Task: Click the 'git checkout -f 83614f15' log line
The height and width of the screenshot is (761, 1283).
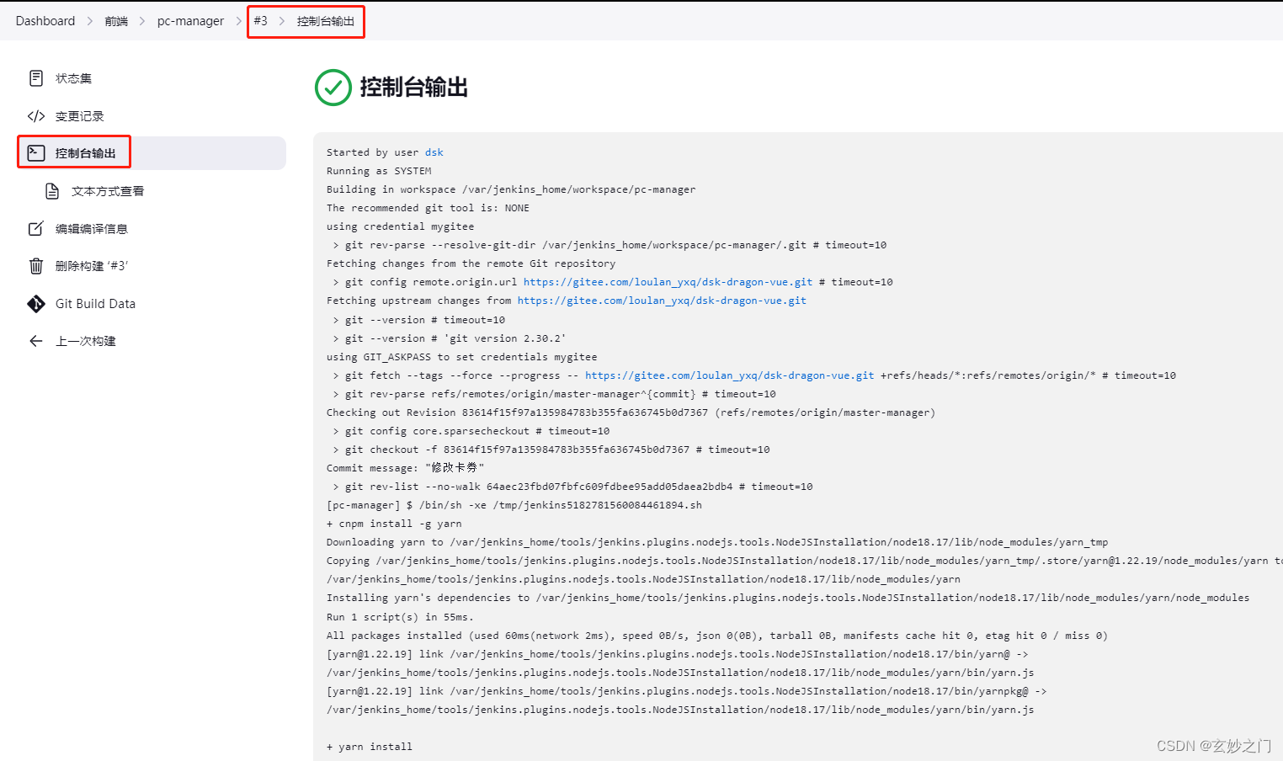Action: click(x=551, y=450)
